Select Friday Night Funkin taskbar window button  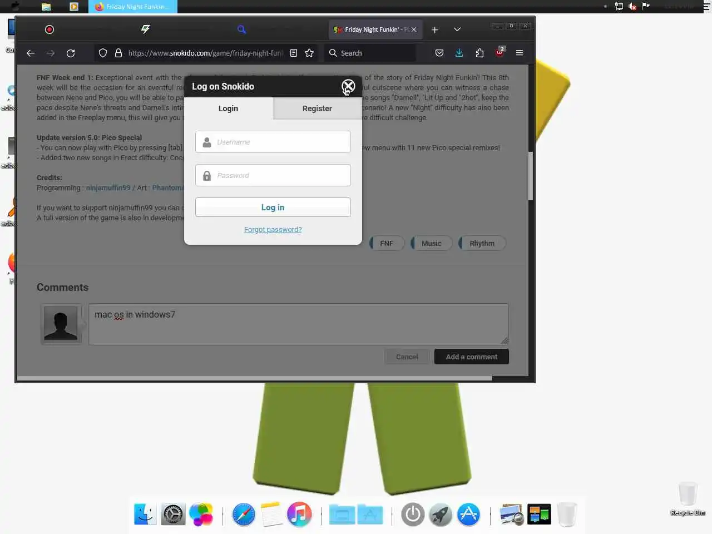tap(133, 7)
